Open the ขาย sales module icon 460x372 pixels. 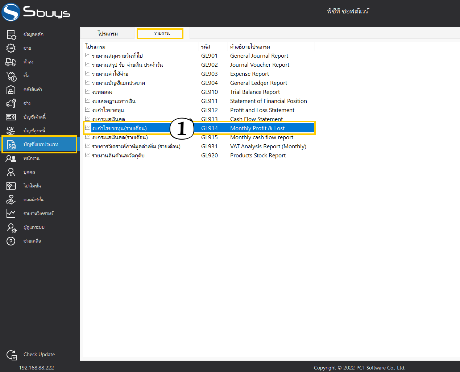click(x=11, y=48)
